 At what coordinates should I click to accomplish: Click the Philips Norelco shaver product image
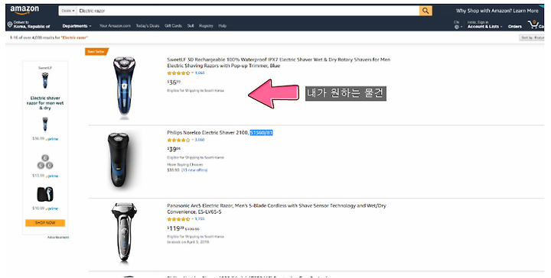coord(119,160)
